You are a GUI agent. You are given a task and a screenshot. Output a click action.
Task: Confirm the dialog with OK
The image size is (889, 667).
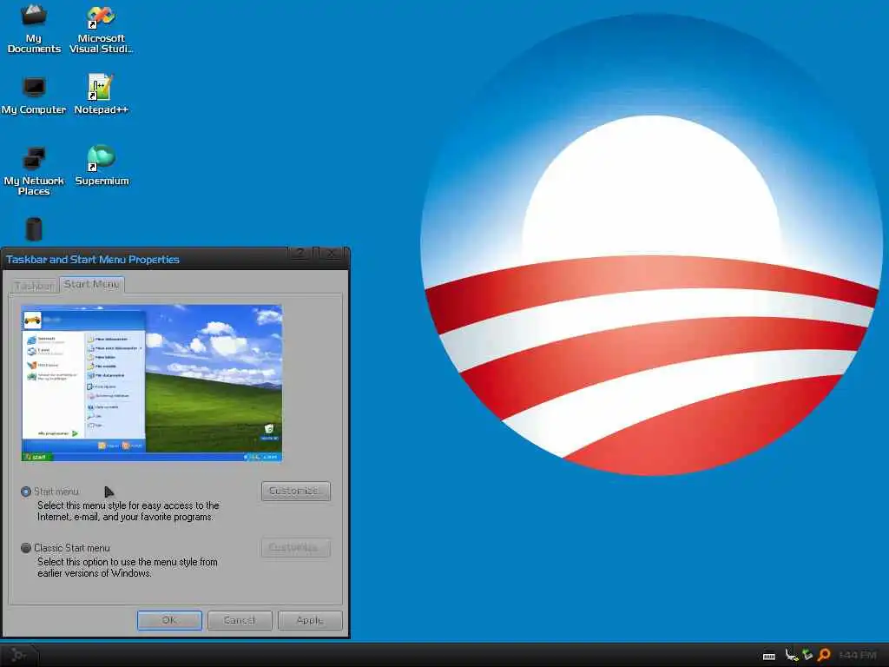click(169, 620)
